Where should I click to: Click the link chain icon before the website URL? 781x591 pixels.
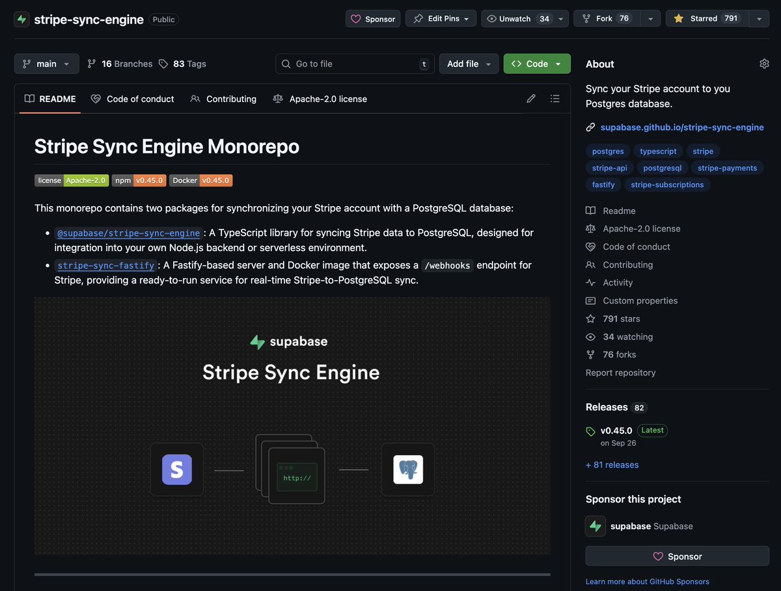click(590, 127)
